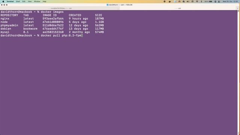This screenshot has height=135, width=240.
Task: Click the node repository name
Action: coord(4,22)
